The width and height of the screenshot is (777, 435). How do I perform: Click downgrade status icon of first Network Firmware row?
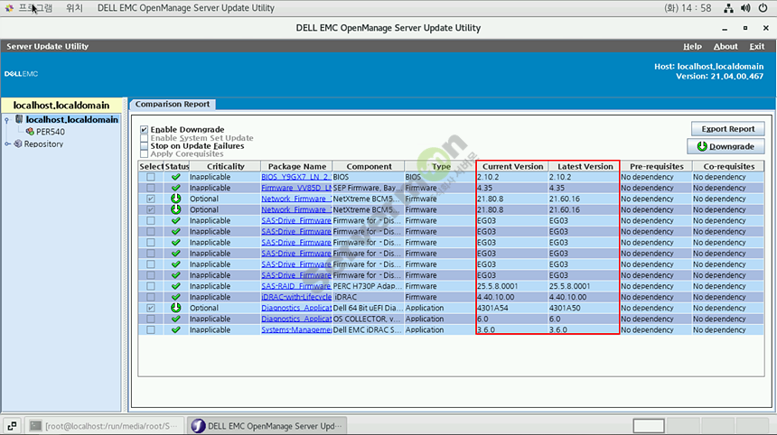176,199
